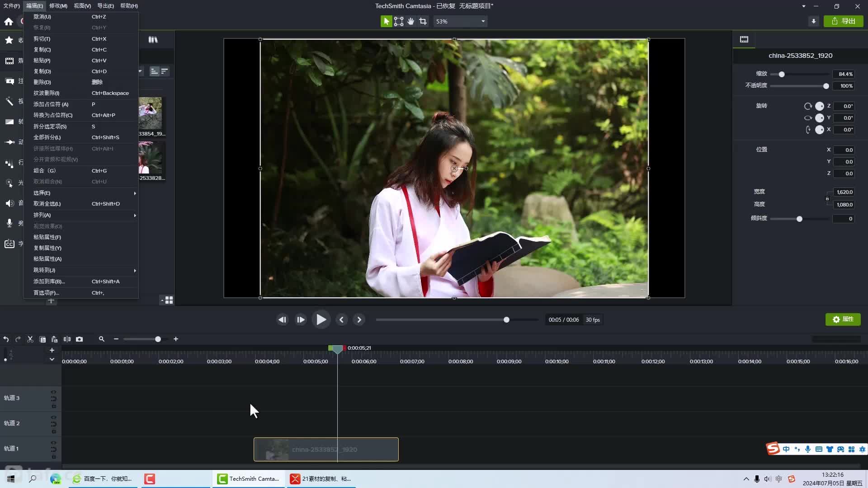Open the 视图(V) menu
The width and height of the screenshot is (868, 488).
(x=82, y=6)
